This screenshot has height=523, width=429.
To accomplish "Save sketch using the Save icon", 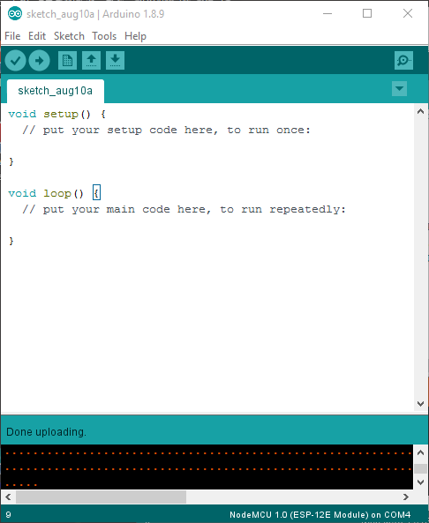I will 115,60.
